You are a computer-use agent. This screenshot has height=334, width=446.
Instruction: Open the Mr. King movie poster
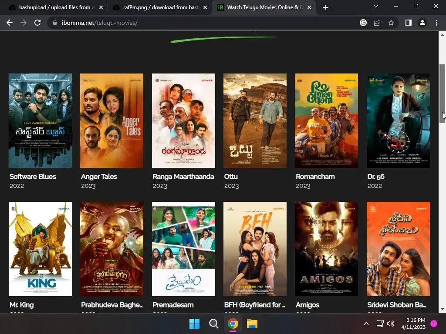tap(40, 249)
